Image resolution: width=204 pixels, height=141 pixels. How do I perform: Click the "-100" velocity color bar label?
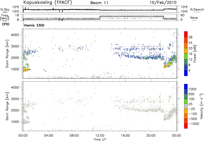click(193, 114)
